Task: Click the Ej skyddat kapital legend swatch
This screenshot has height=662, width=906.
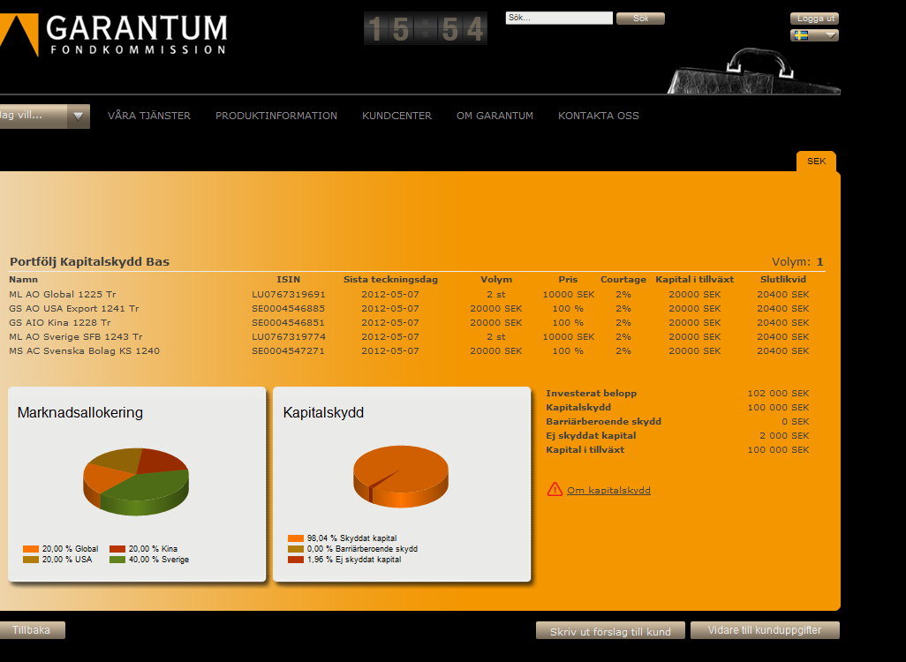Action: 295,560
